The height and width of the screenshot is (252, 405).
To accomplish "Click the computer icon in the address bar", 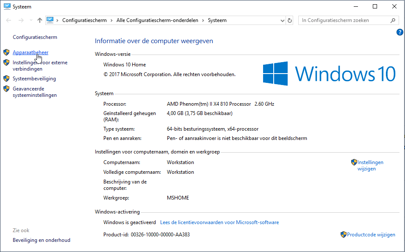I will (x=50, y=20).
